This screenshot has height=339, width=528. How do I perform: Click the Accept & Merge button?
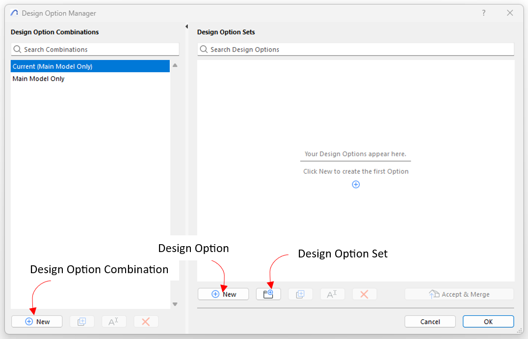[x=459, y=294]
